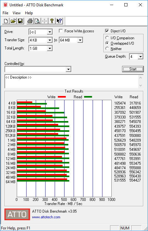Click the Test Results group title
The image size is (148, 231).
pos(74,91)
